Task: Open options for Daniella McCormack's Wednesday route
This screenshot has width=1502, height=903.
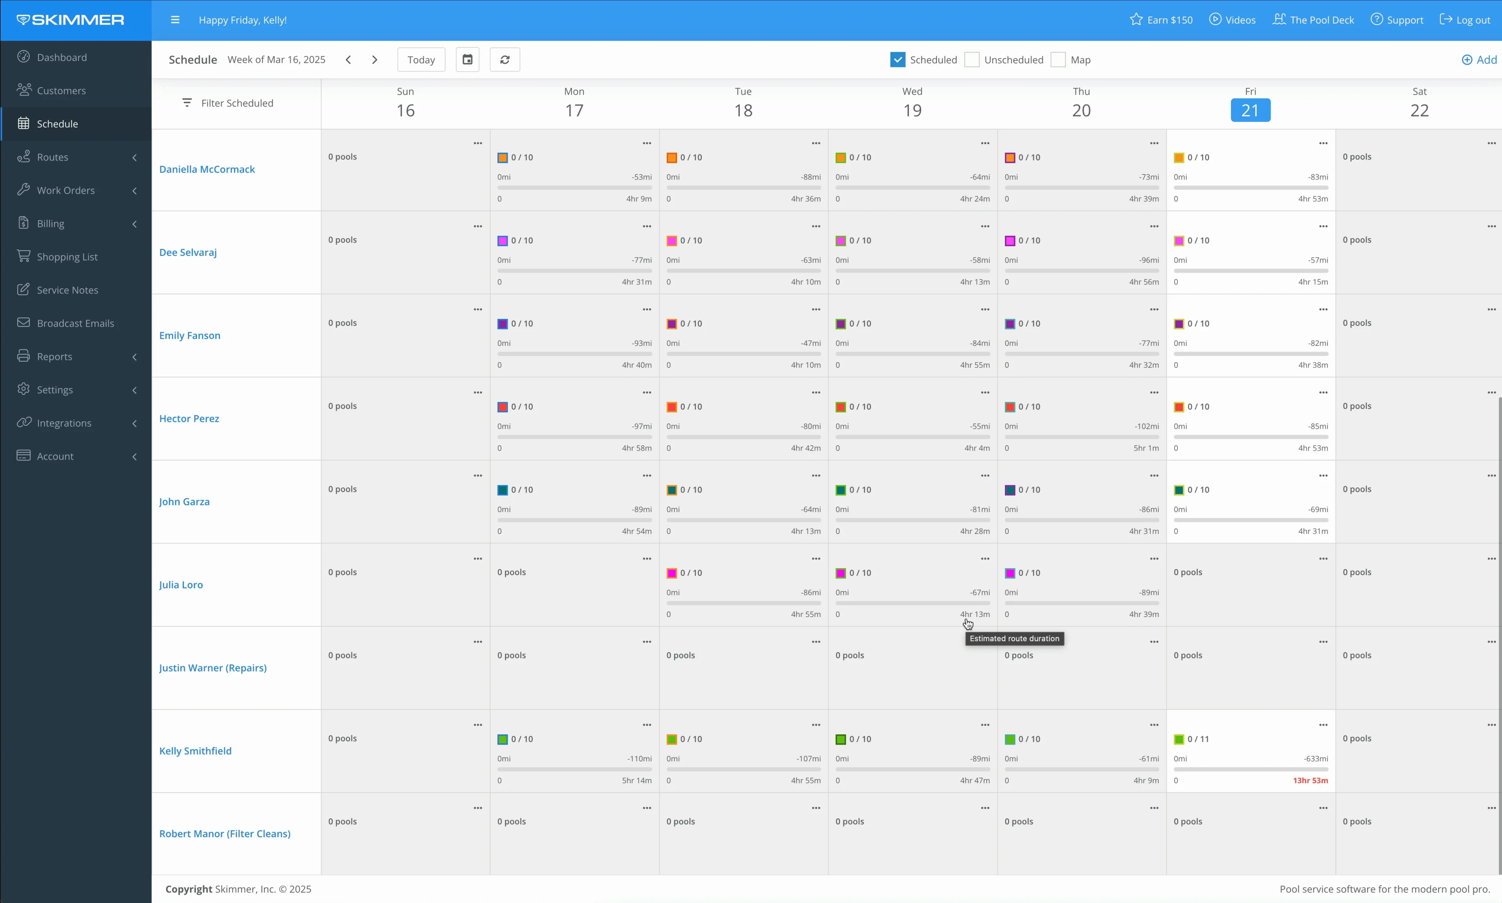Action: tap(985, 144)
